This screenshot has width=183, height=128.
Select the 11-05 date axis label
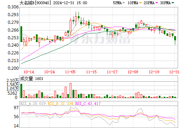click(70, 72)
